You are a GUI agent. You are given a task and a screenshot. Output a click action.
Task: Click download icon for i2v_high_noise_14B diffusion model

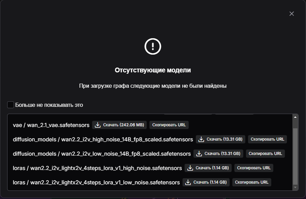point(201,139)
